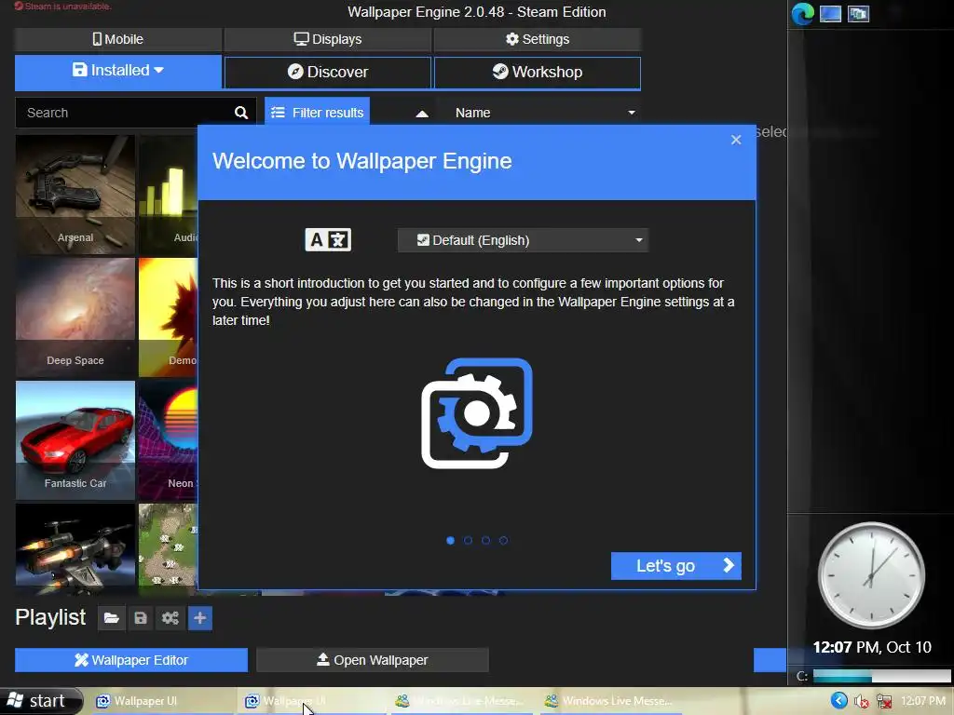Launch Microsoft Edge from sidebar

(802, 13)
